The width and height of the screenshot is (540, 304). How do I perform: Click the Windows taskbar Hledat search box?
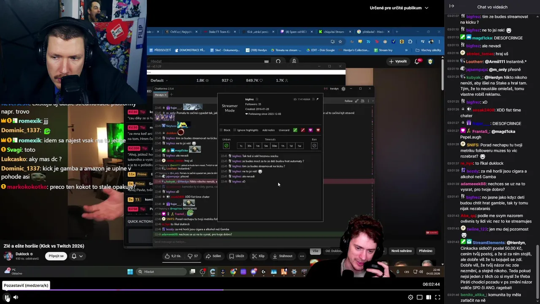162,271
